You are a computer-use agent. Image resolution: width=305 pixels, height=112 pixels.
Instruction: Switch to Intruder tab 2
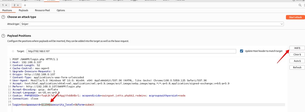[14, 5]
